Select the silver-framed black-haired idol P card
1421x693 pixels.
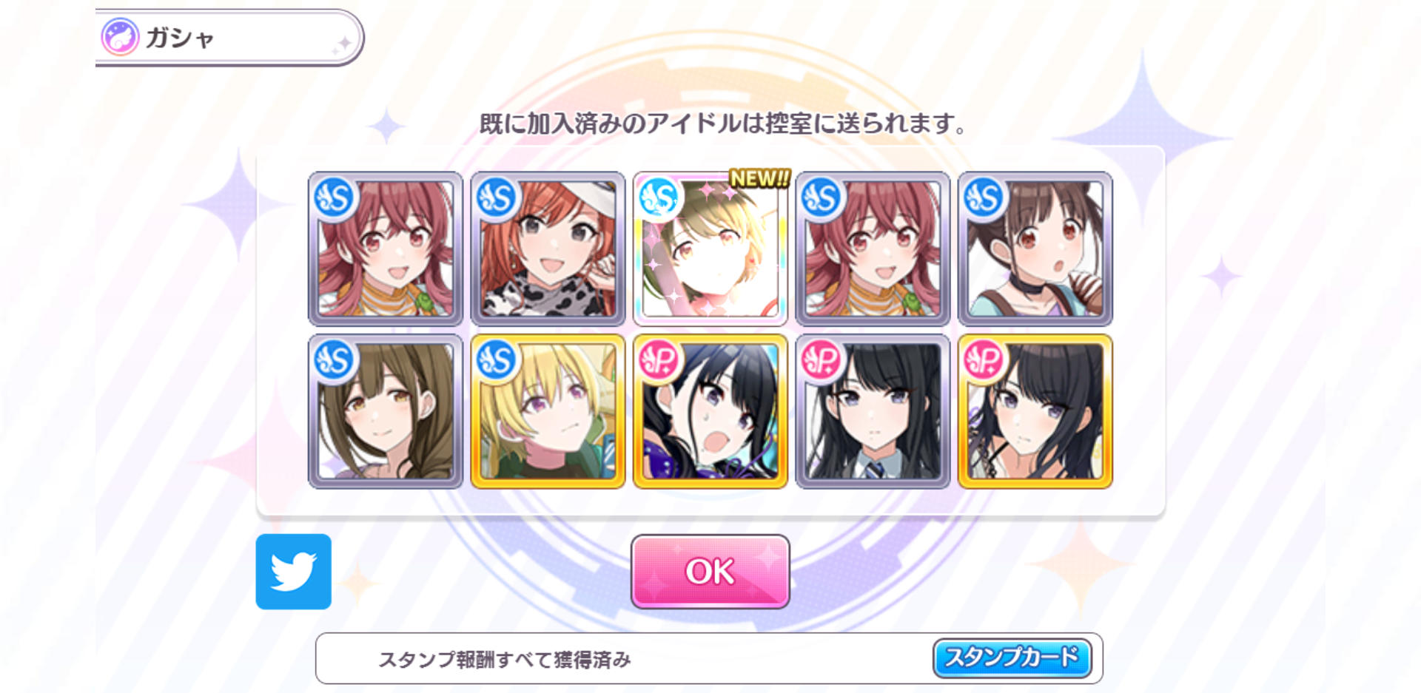pos(873,412)
